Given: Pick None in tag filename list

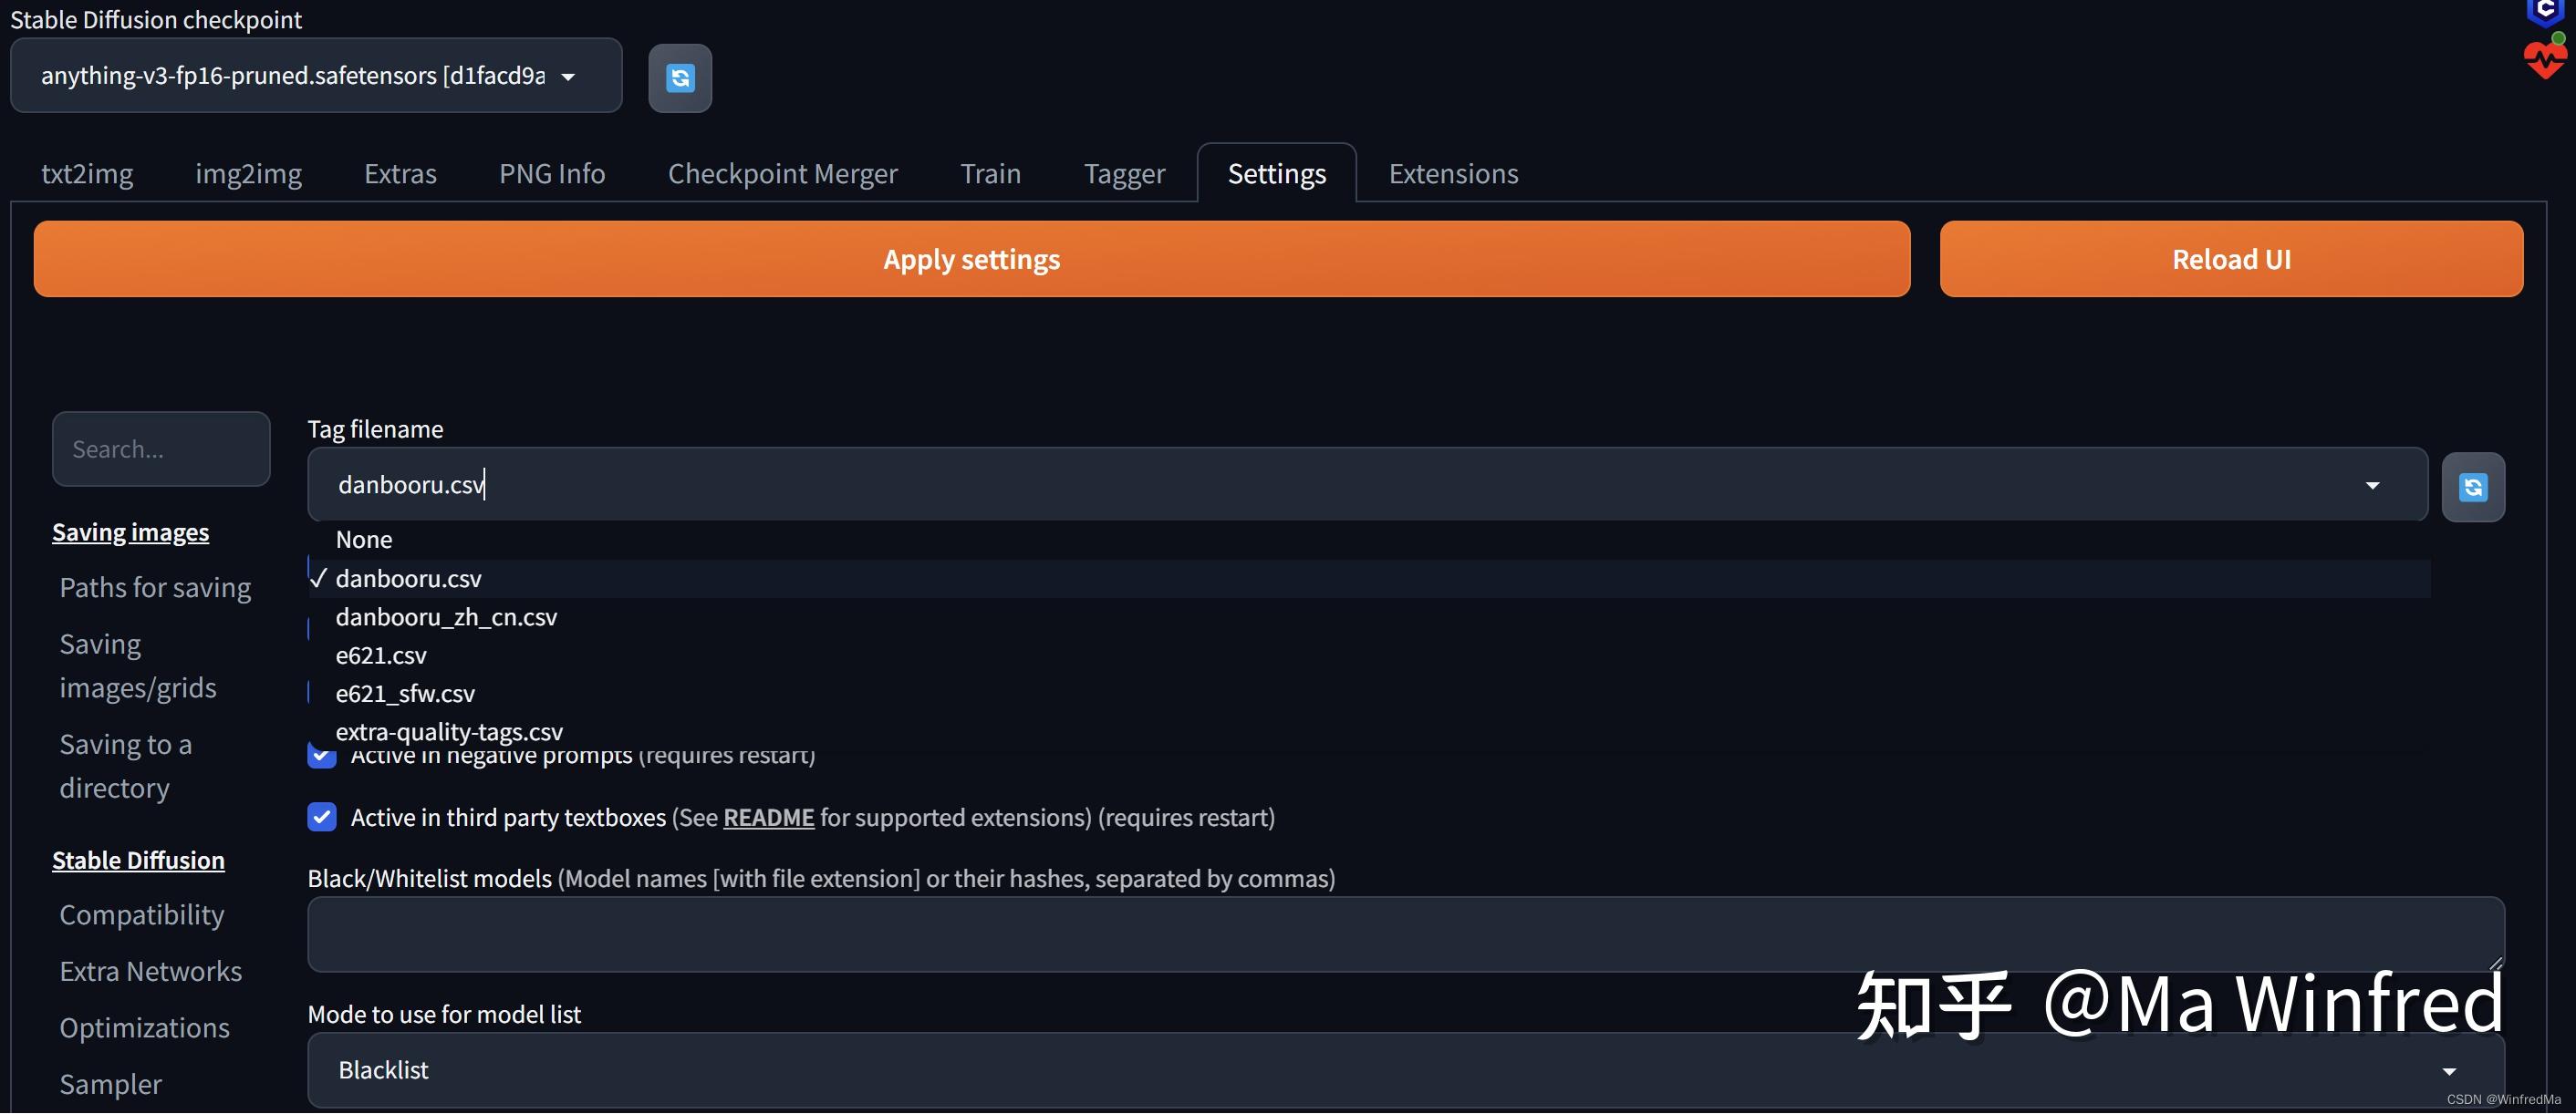Looking at the screenshot, I should [x=364, y=541].
